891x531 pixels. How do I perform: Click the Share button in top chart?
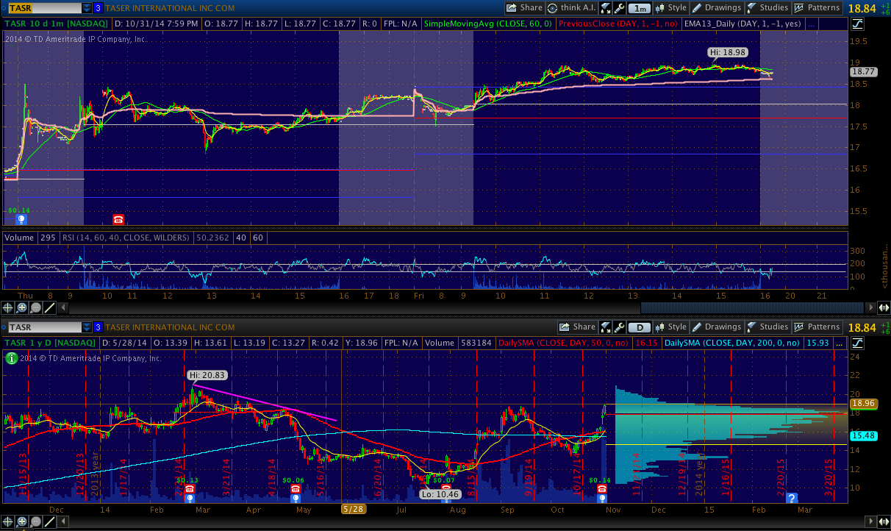pyautogui.click(x=523, y=8)
